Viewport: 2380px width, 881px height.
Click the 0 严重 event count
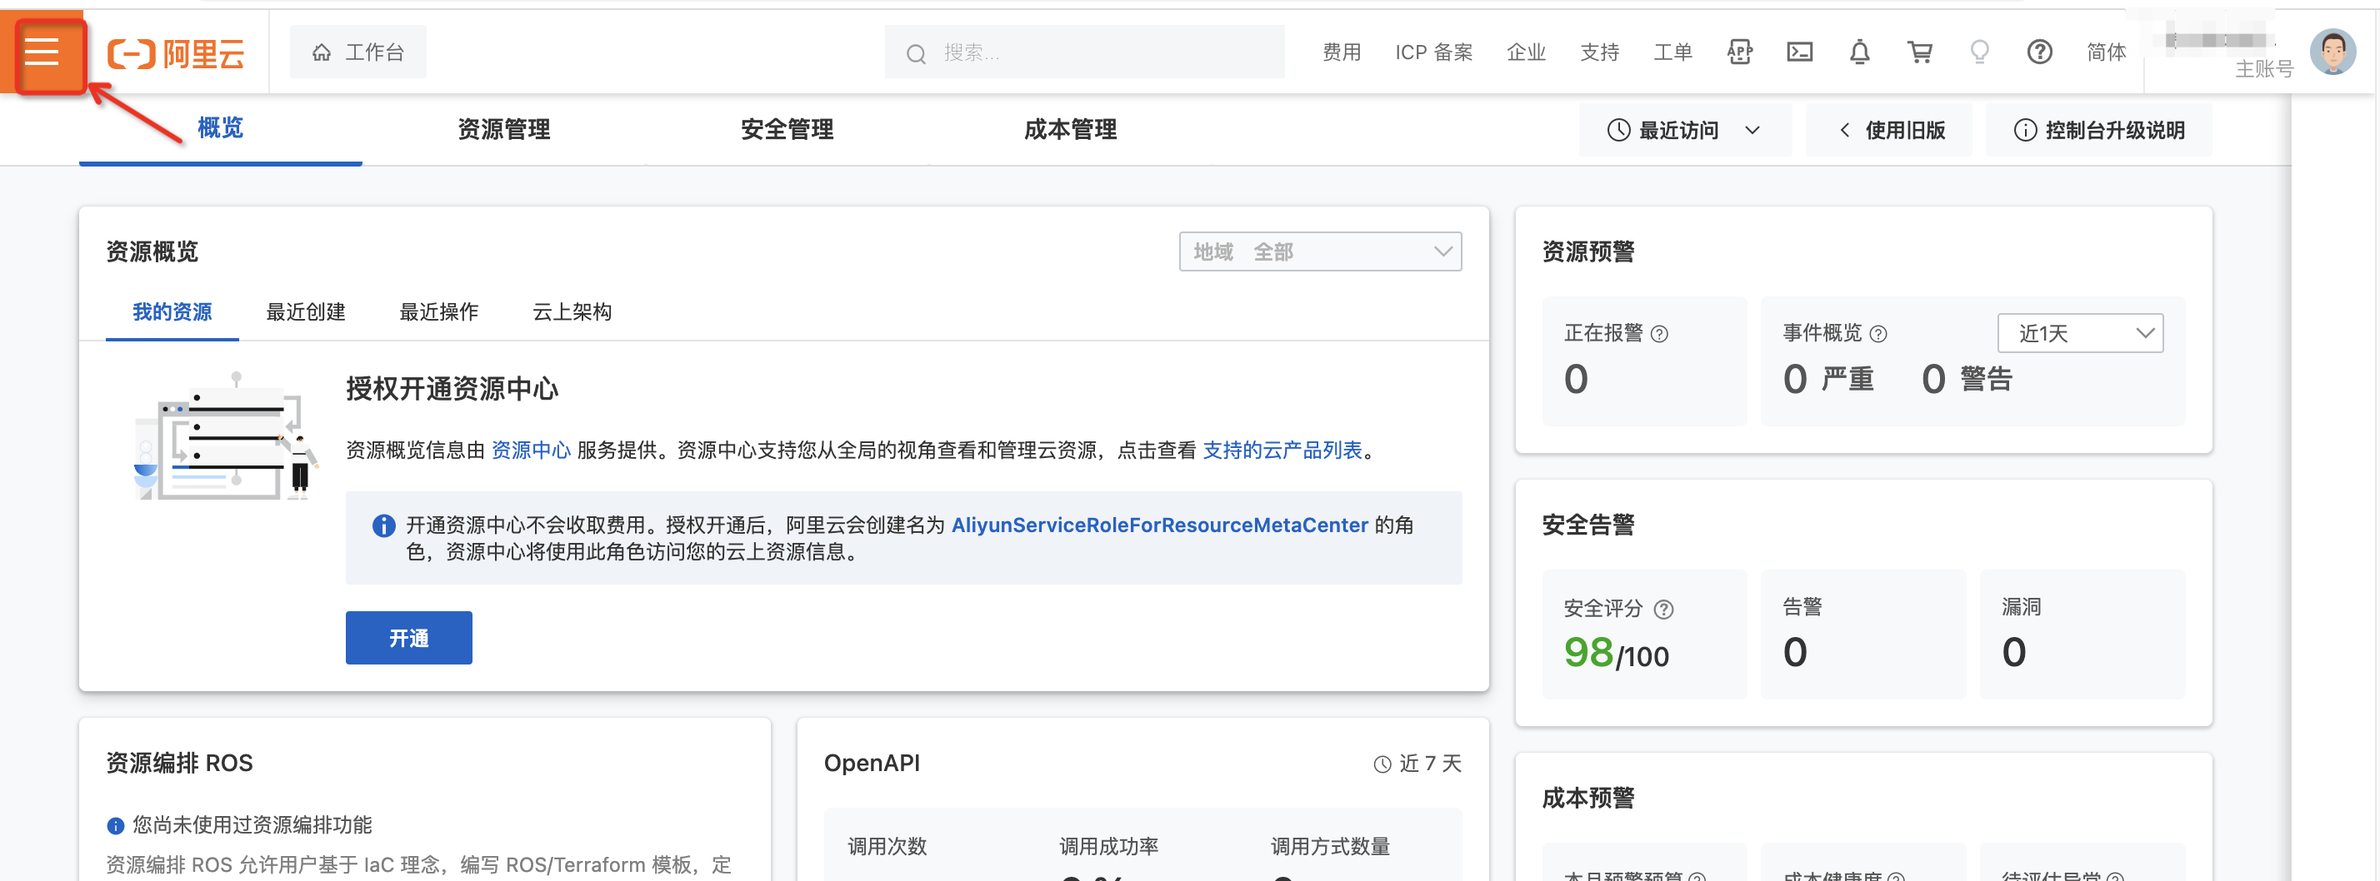tap(1828, 380)
